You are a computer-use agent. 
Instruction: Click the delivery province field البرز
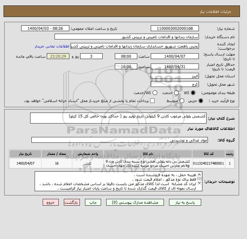[x=175, y=76]
